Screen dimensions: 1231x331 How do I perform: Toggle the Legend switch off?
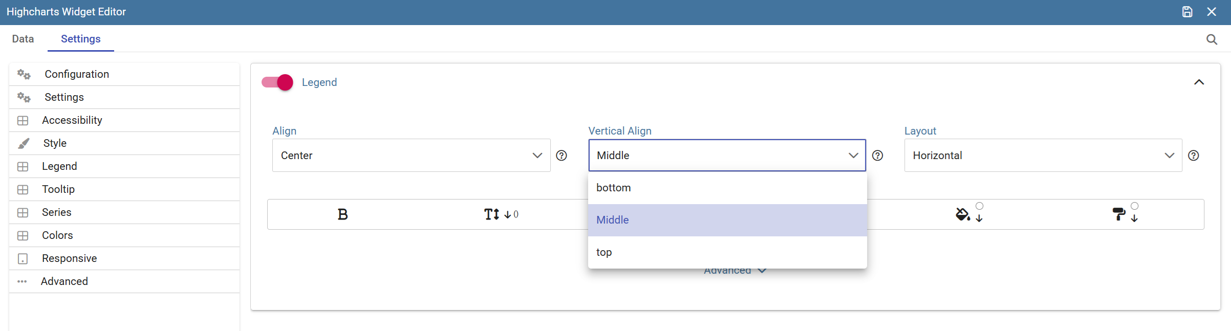(x=277, y=82)
